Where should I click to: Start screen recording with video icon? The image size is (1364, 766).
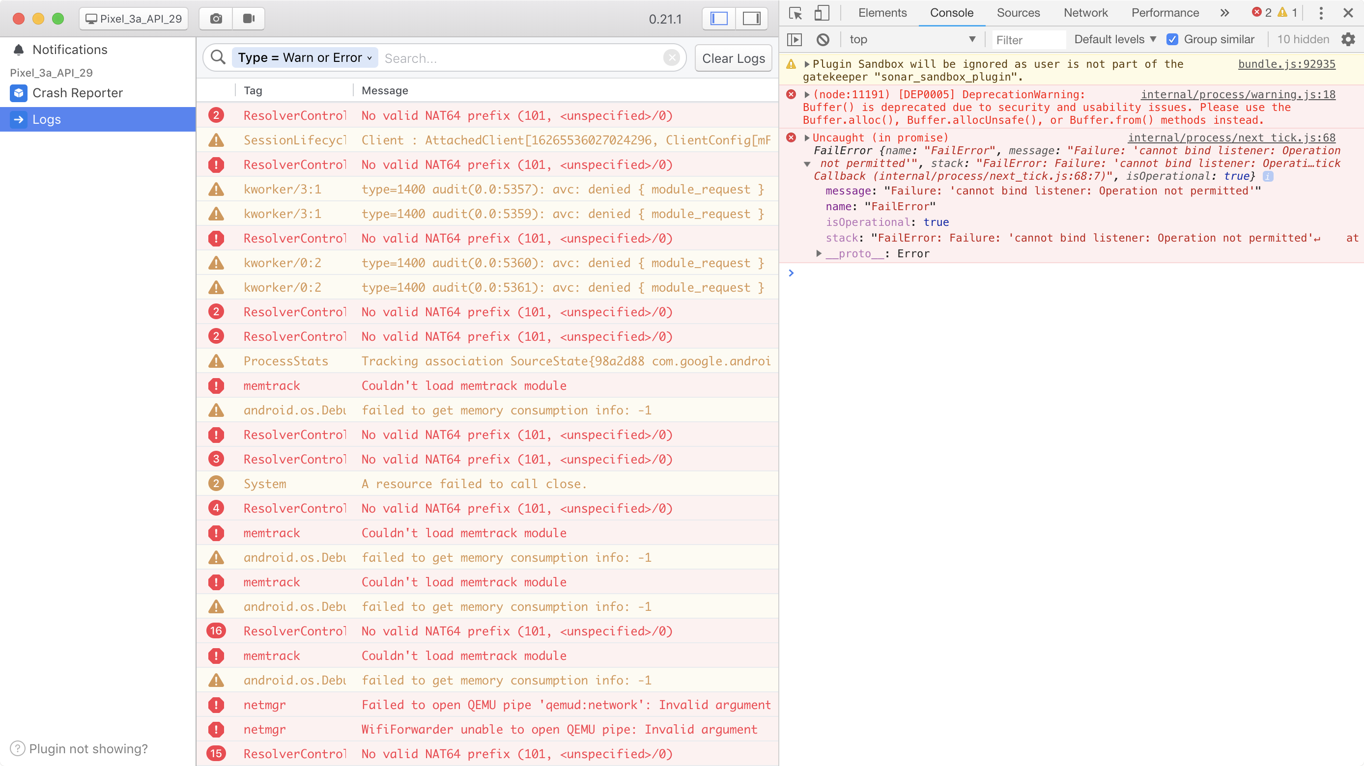click(248, 19)
